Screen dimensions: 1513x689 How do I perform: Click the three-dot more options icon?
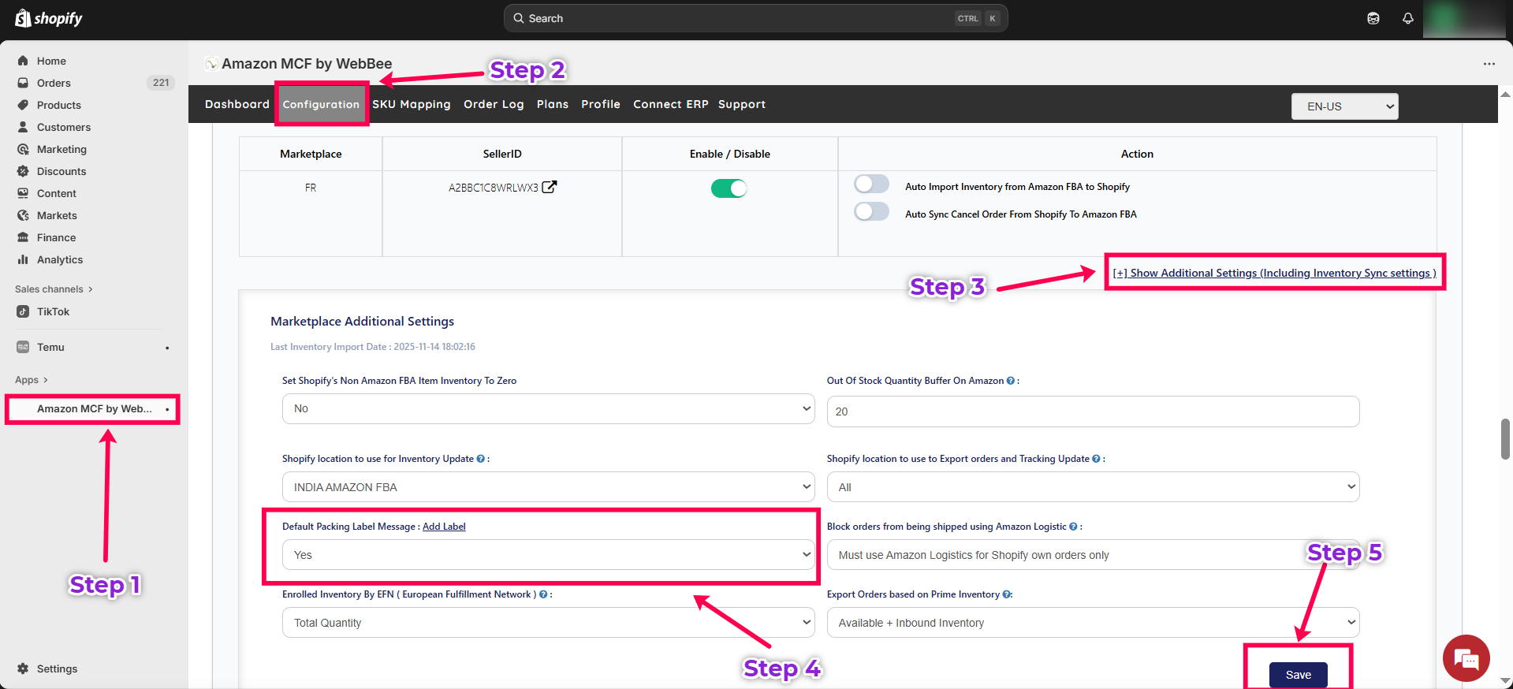(1489, 64)
